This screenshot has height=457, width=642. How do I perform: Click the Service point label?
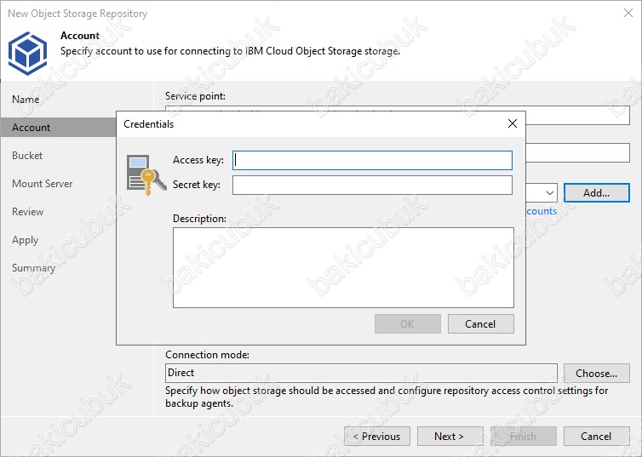point(195,96)
